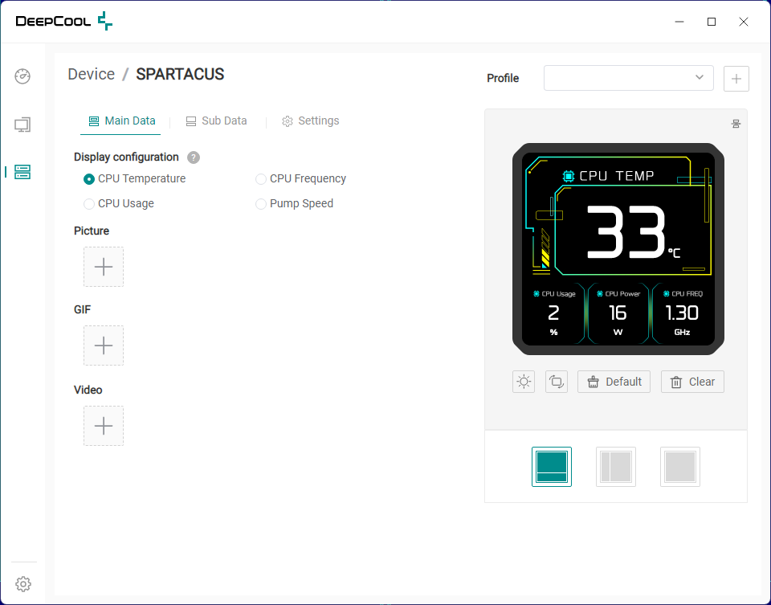
Task: Select Pump Speed radio button
Action: coord(260,203)
